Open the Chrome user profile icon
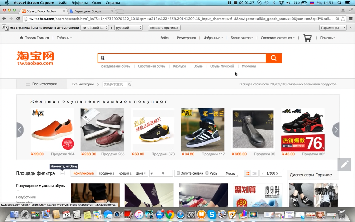Viewport: 355px width, 222px height. pos(343,10)
